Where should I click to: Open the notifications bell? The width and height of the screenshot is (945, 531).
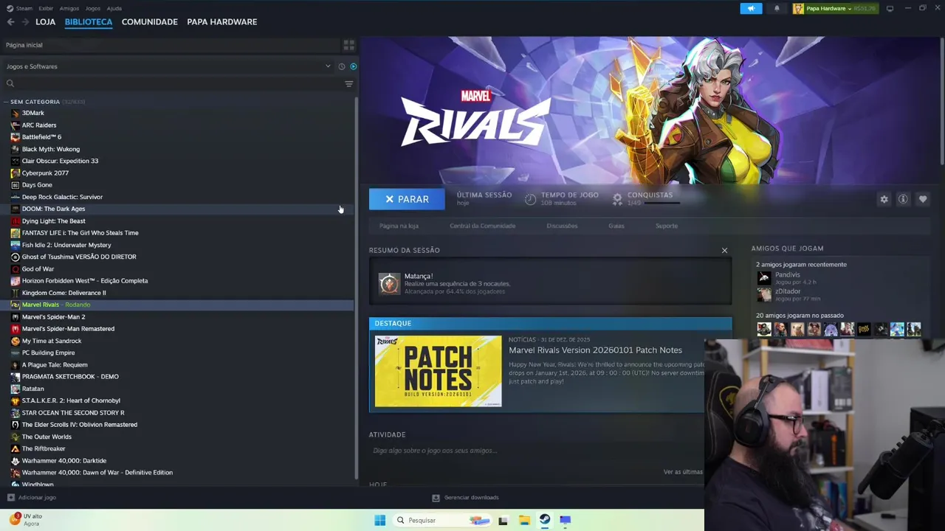coord(777,9)
